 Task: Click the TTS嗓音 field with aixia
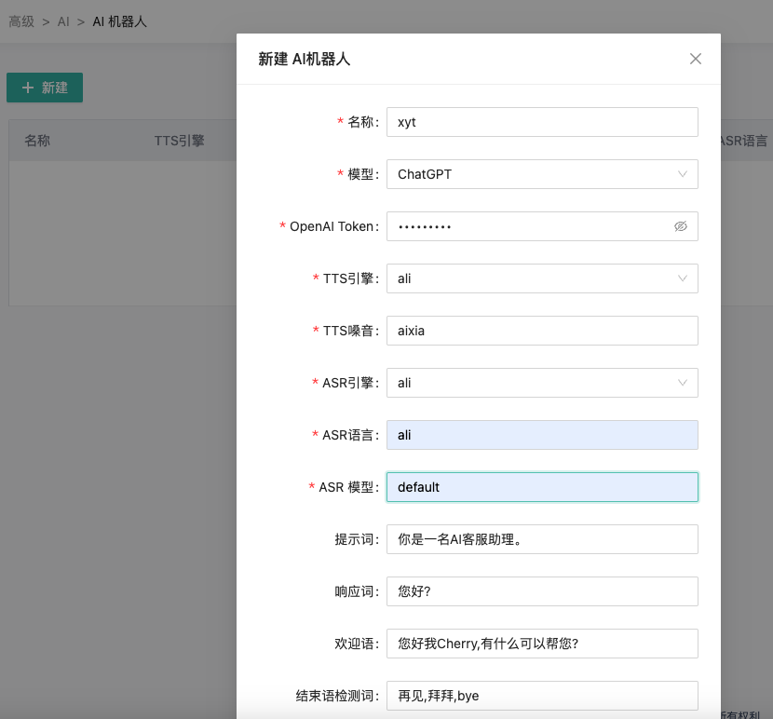click(x=542, y=331)
